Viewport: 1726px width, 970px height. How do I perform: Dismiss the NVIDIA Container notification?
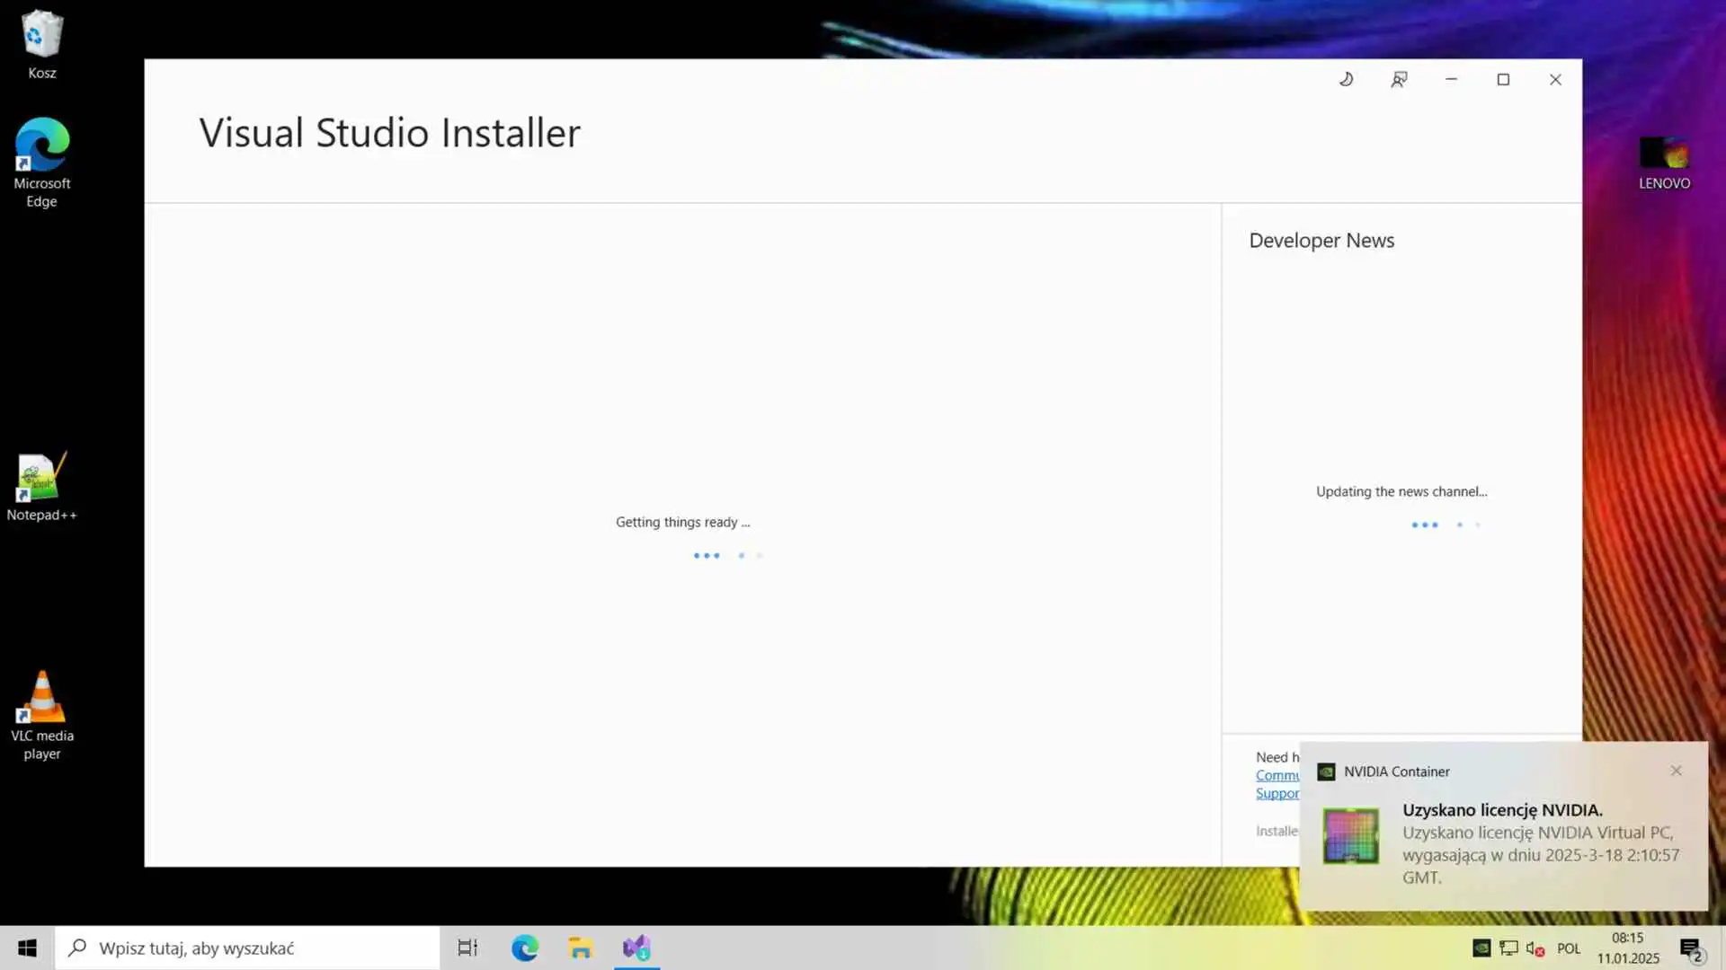(1676, 771)
